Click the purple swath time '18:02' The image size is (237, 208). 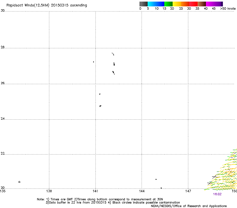pyautogui.click(x=217, y=194)
